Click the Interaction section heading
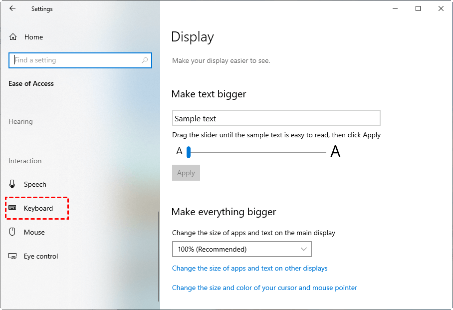Image resolution: width=453 pixels, height=310 pixels. (25, 161)
